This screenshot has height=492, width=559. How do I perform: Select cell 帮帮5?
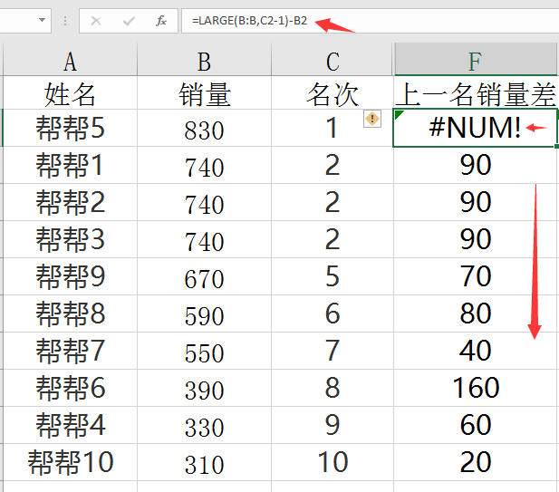(x=71, y=128)
